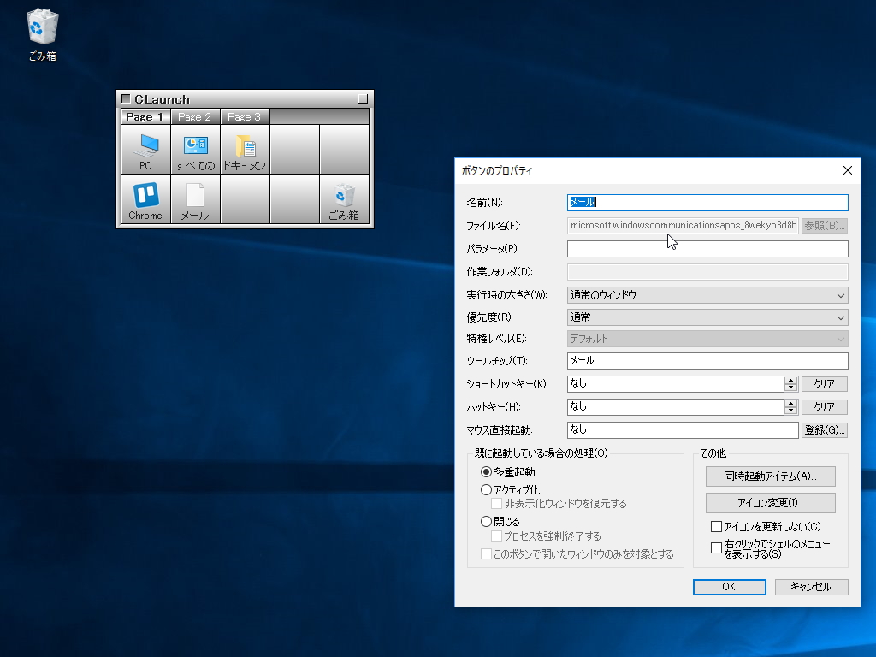Switch to the Page 2 tab
This screenshot has height=657, width=876.
click(195, 116)
